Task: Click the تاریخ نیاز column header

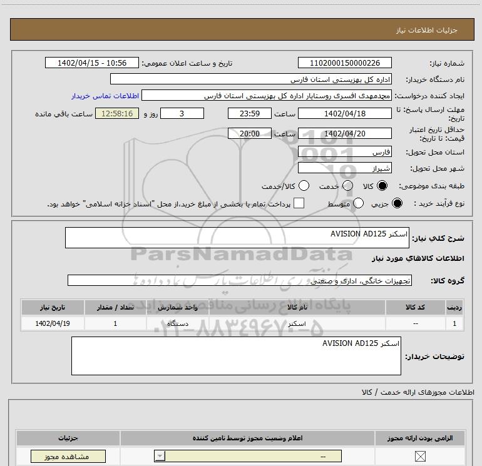Action: click(x=53, y=307)
